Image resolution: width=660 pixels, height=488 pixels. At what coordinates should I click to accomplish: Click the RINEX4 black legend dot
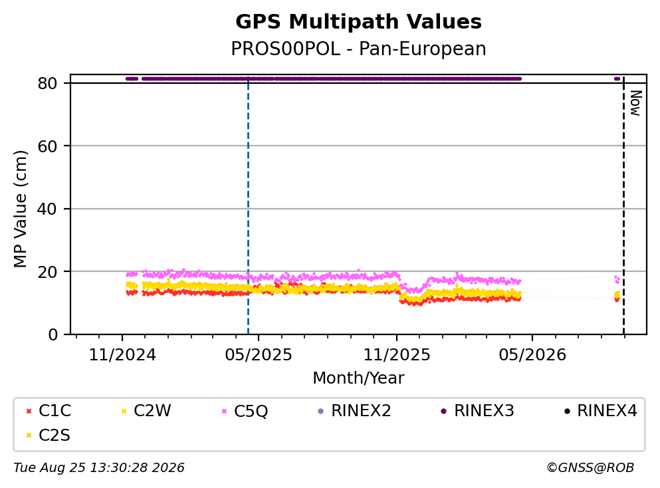(x=567, y=412)
